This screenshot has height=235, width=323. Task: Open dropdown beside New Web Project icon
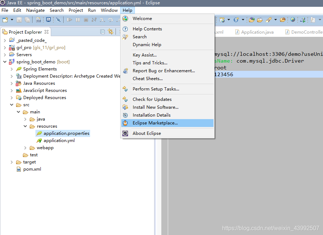(229, 20)
